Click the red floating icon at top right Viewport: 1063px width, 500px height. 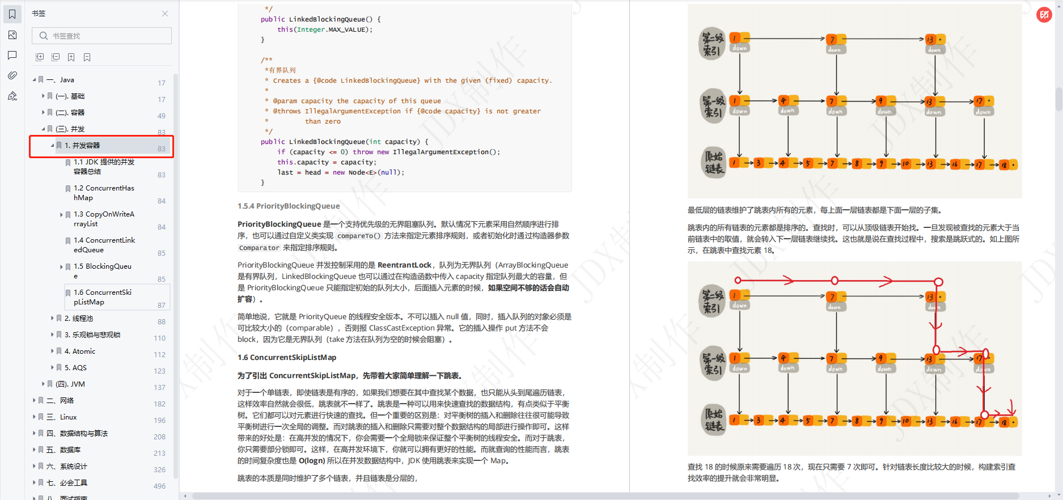[1044, 15]
